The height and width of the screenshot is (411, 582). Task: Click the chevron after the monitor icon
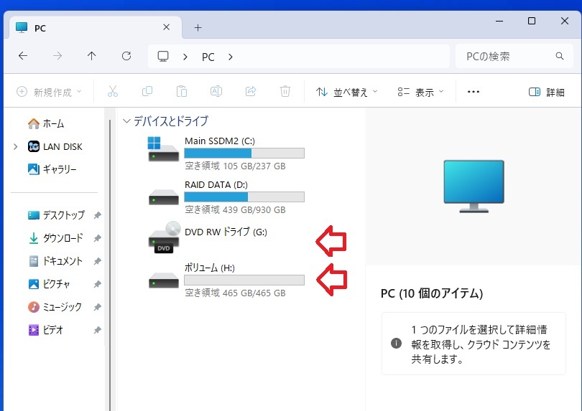coord(185,57)
